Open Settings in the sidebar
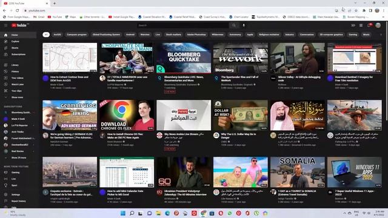The image size is (388, 218). coord(19,195)
